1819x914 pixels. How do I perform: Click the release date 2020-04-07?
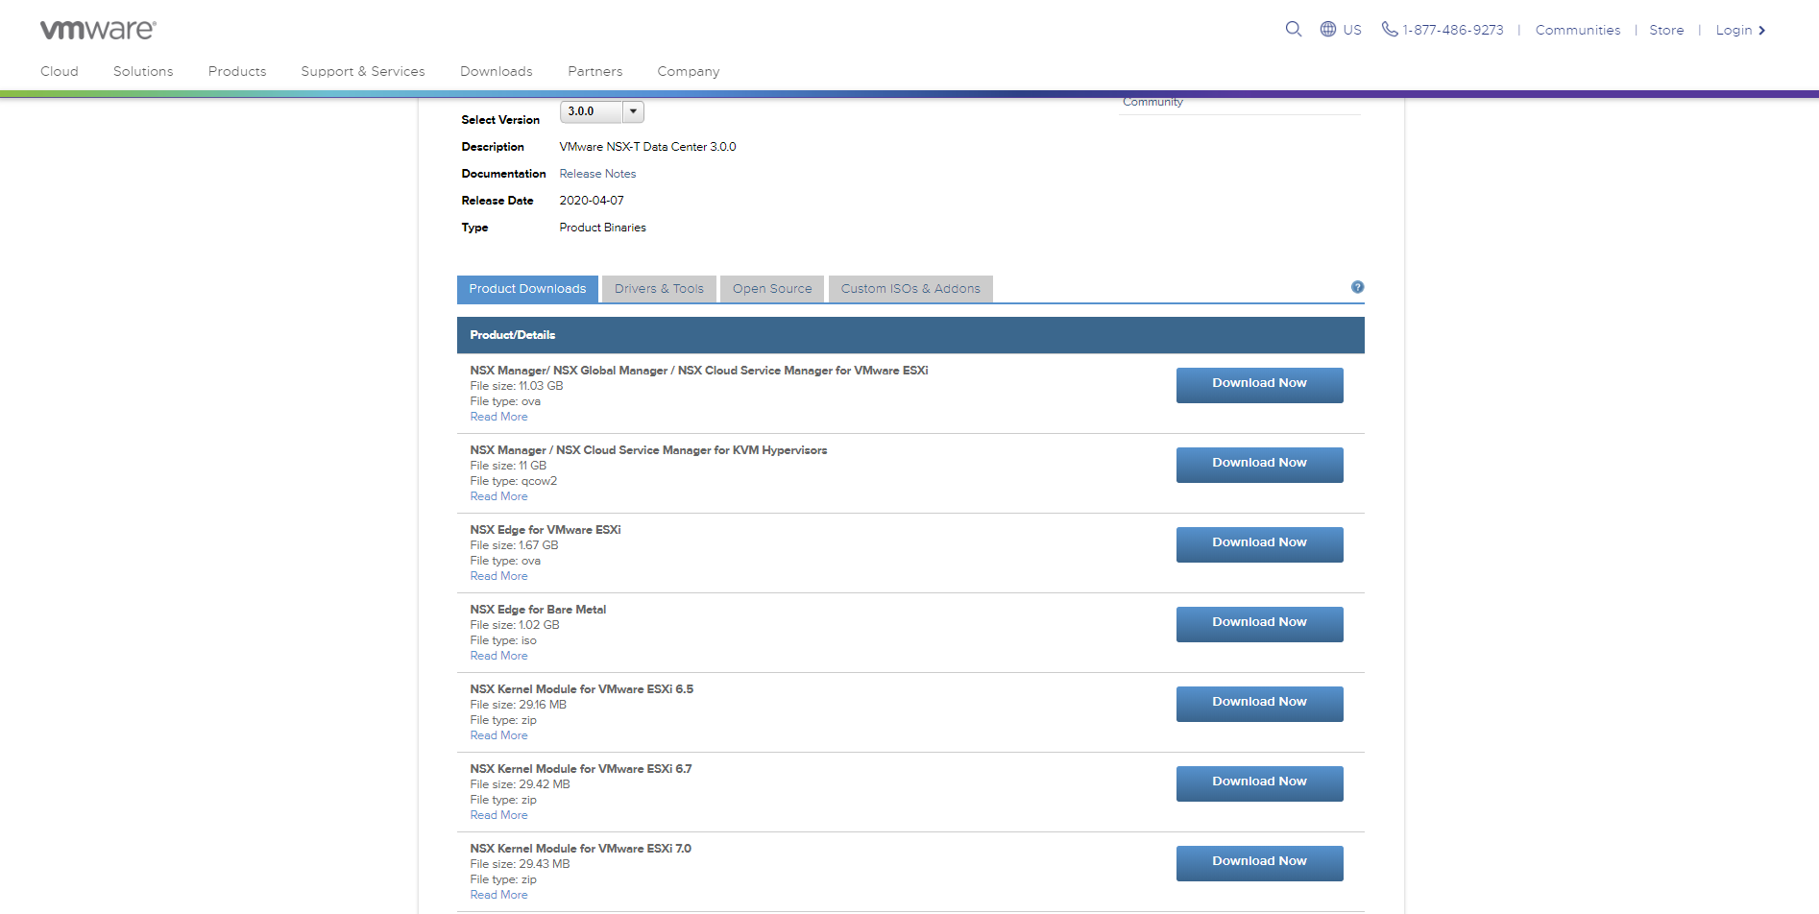(592, 201)
